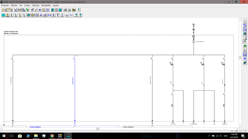Click the Ayuda menu
Screen dimensions: 248x139
point(56,5)
